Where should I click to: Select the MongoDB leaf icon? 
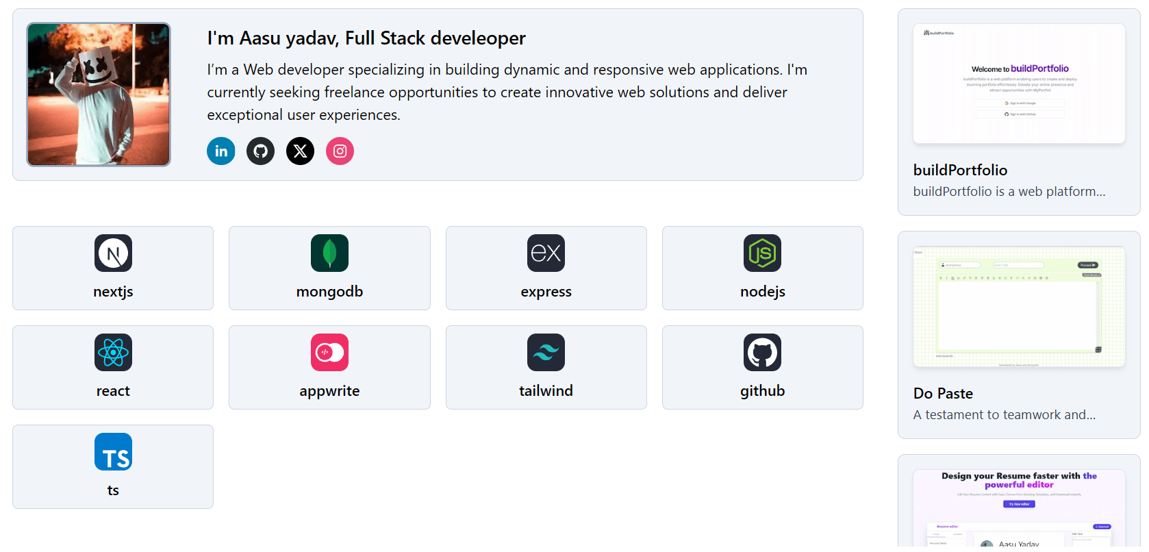tap(329, 253)
